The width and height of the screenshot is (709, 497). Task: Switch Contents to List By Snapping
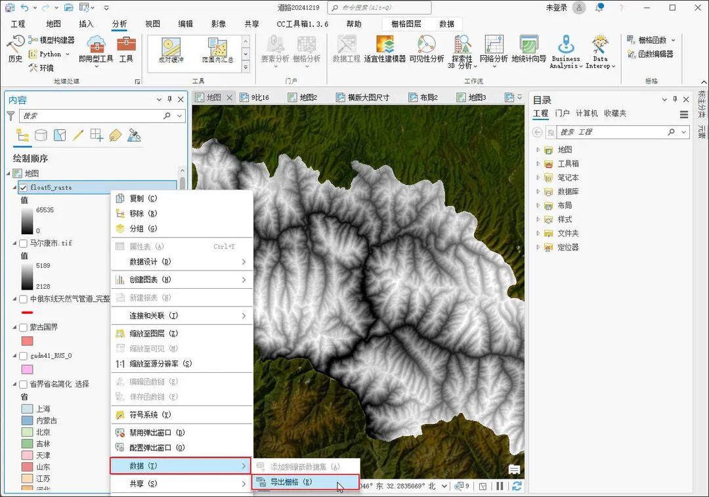tap(97, 135)
